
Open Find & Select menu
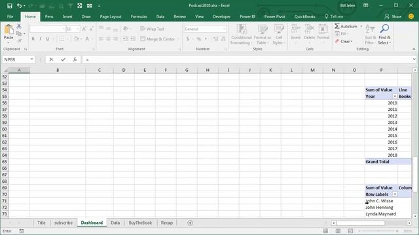[x=384, y=35]
